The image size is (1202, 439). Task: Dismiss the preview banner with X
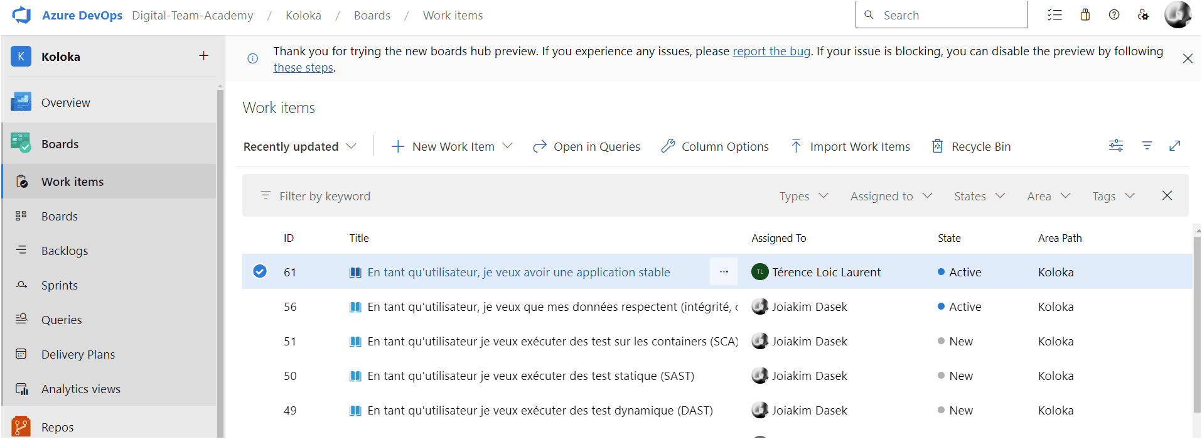coord(1188,58)
